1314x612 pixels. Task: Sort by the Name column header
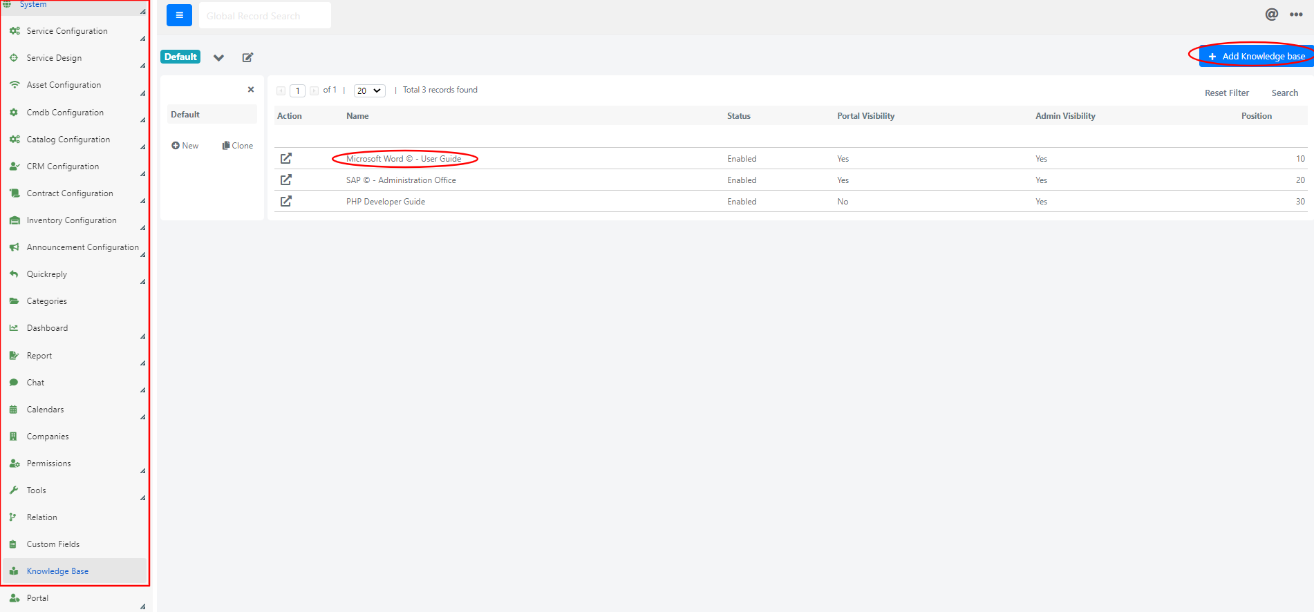357,116
